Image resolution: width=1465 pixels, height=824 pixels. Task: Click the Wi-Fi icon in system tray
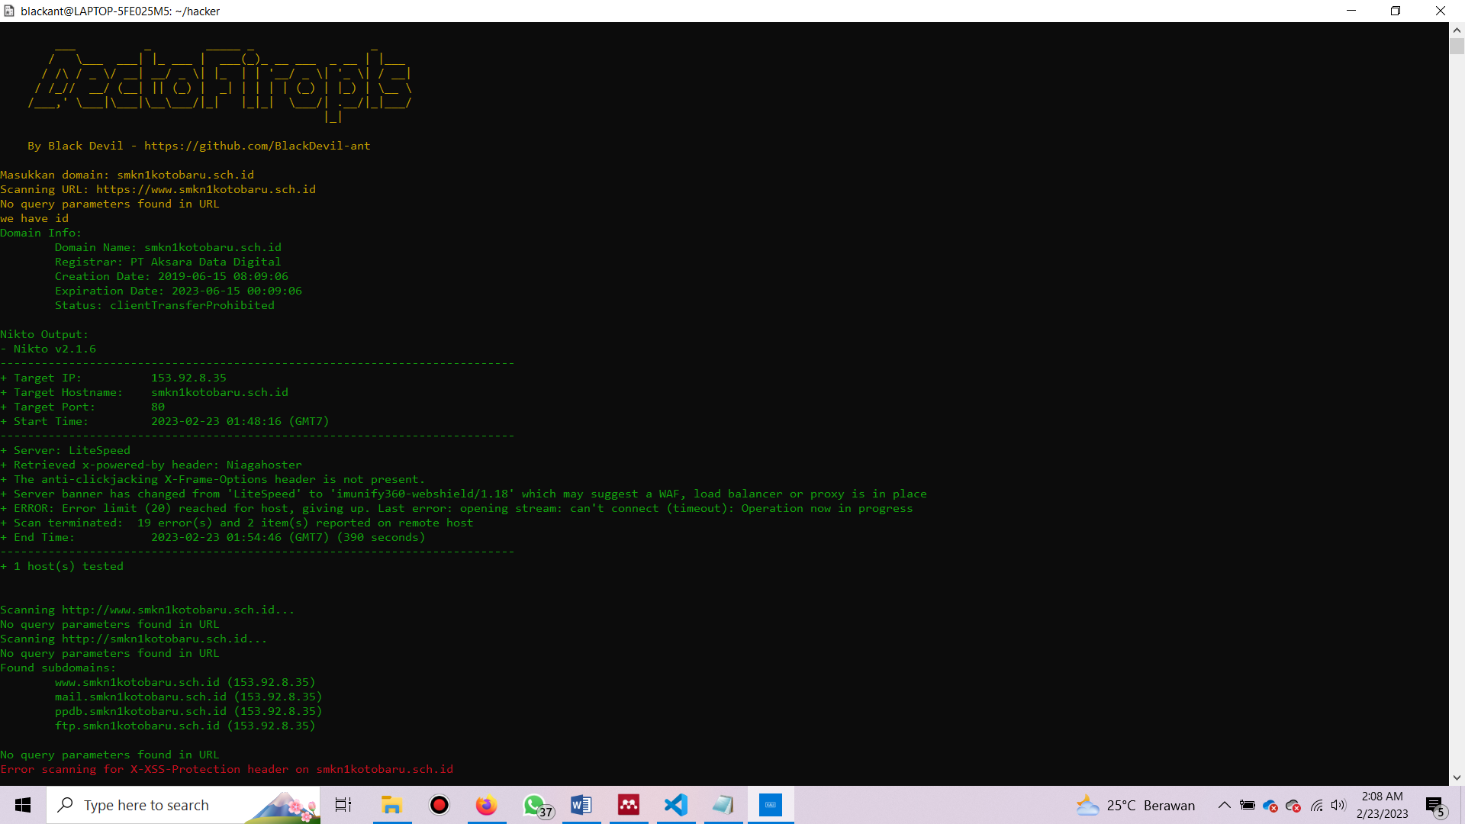click(1318, 805)
